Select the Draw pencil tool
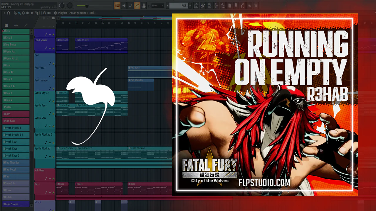The height and width of the screenshot is (211, 376). (16, 13)
